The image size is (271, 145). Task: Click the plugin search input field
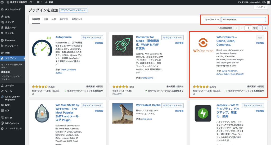tap(243, 19)
